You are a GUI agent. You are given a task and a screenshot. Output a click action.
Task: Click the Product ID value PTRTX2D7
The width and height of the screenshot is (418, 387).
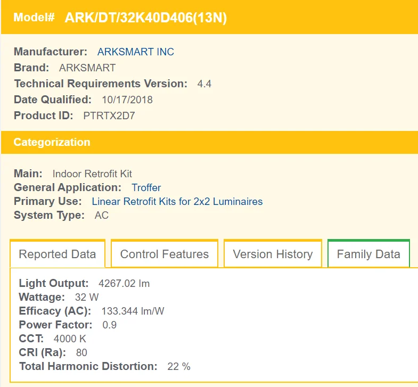pyautogui.click(x=109, y=116)
